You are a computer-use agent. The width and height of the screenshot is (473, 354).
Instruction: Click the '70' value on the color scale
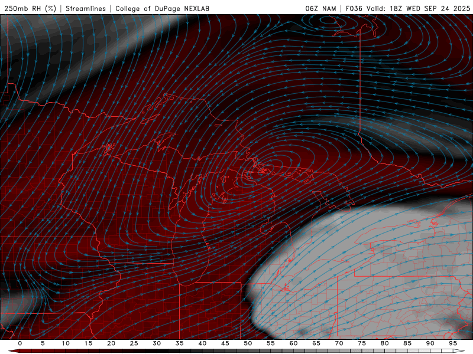(339, 343)
